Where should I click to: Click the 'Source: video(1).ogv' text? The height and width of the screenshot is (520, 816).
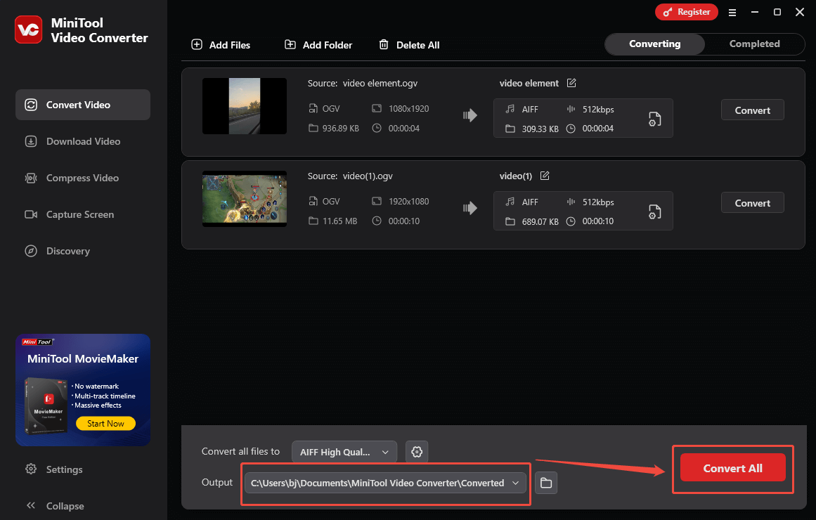[350, 176]
